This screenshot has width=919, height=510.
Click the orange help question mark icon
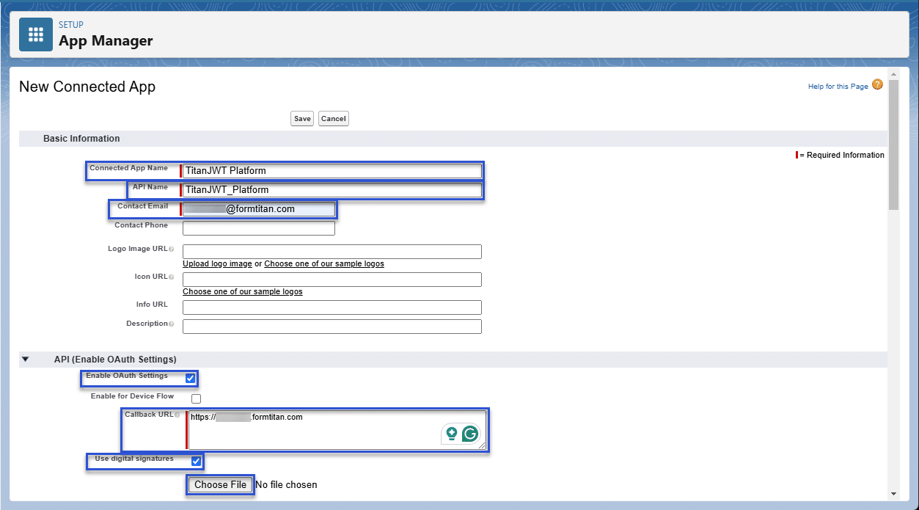pos(877,85)
